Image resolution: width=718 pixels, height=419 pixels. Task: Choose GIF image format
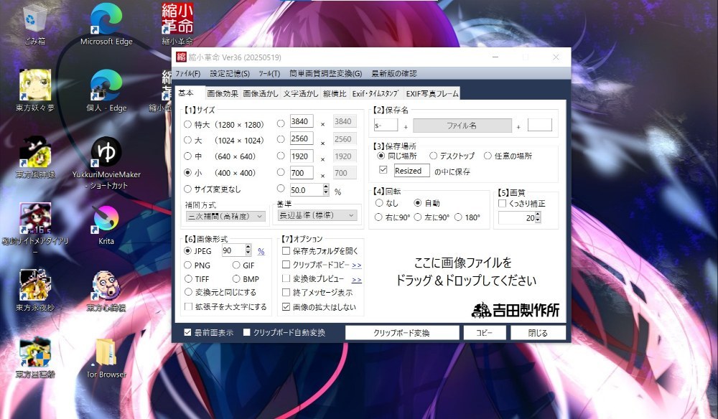[x=236, y=265]
